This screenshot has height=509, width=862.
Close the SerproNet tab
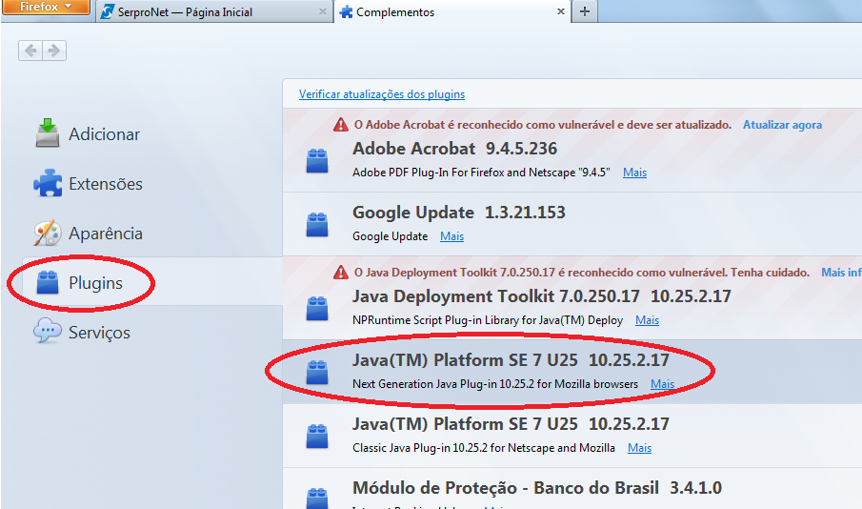(323, 12)
